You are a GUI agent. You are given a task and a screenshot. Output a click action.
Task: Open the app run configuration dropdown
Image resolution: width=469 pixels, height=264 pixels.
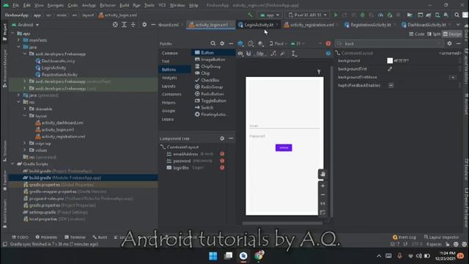tap(270, 15)
